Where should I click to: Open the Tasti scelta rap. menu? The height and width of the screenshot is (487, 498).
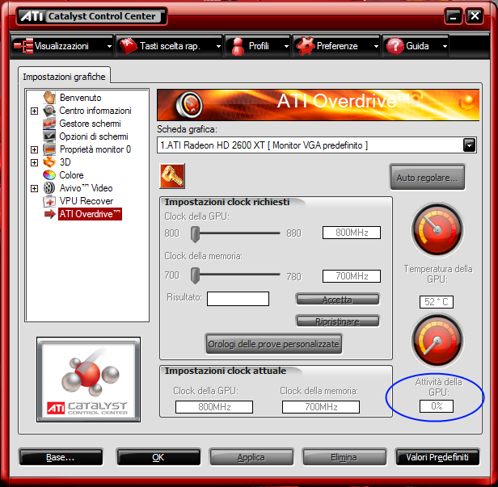[170, 46]
